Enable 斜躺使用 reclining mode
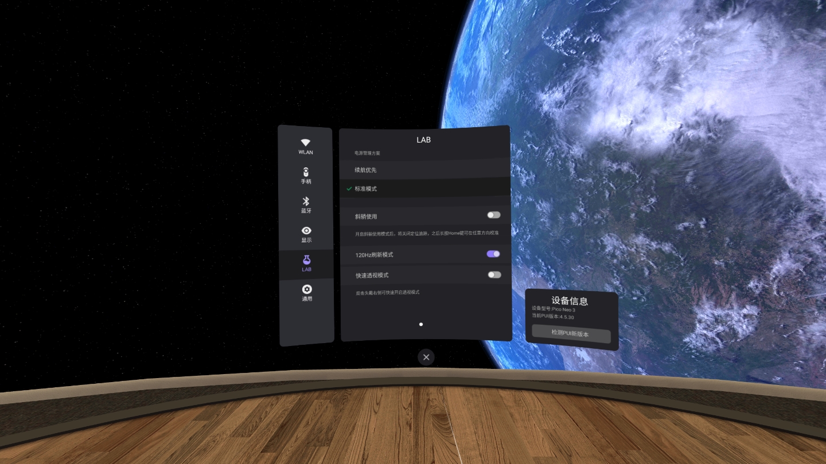This screenshot has width=826, height=464. (x=493, y=215)
